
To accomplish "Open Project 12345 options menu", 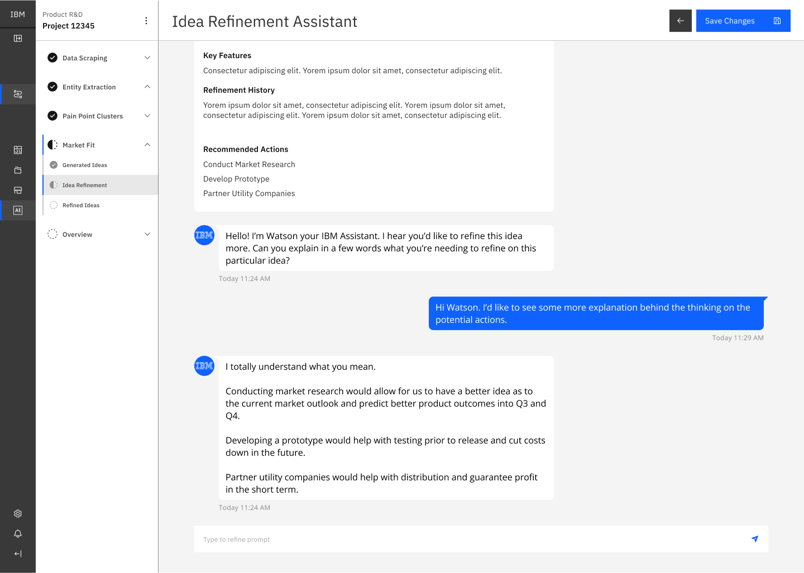I will (x=146, y=20).
